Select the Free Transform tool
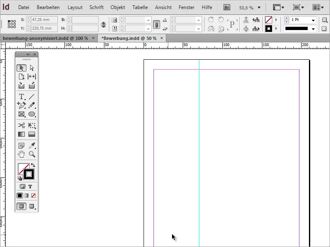This screenshot has width=330, height=247. coord(32,126)
